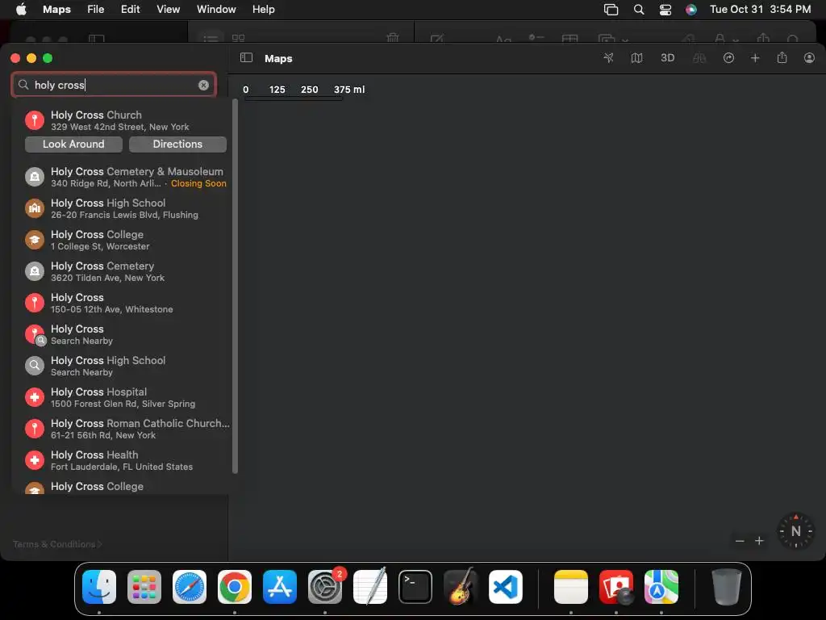Open GarageBand from the Dock
Image resolution: width=826 pixels, height=620 pixels.
pyautogui.click(x=461, y=586)
